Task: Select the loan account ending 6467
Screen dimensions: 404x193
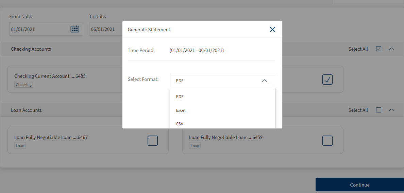Action: pyautogui.click(x=153, y=141)
